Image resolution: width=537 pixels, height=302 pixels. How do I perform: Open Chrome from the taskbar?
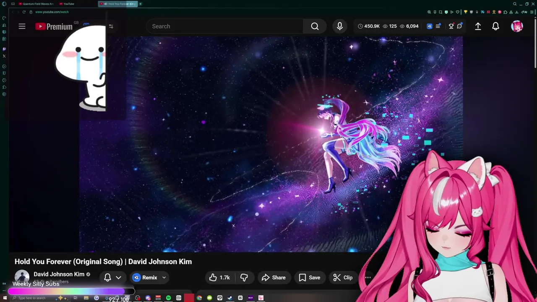click(x=199, y=298)
